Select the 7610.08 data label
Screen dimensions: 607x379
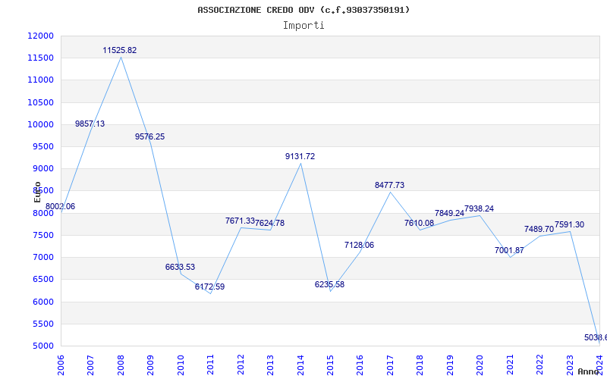420,223
